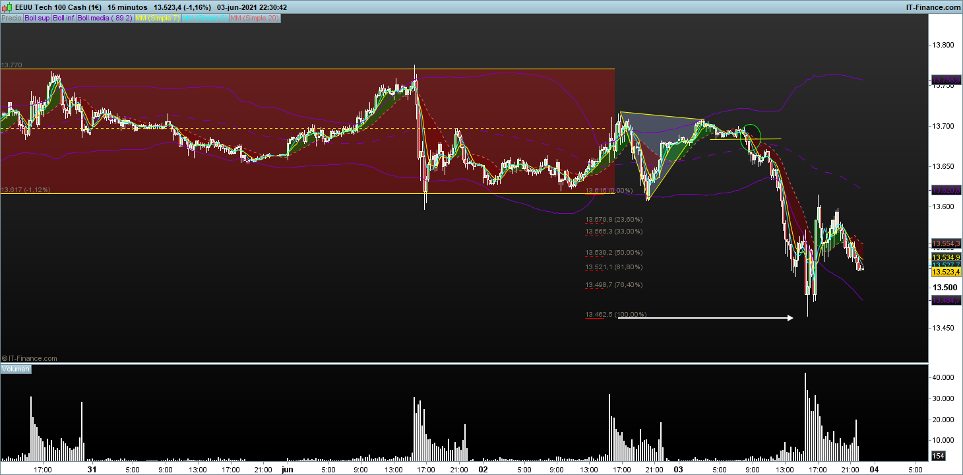Click the cyan MM (Simple 5) label
The height and width of the screenshot is (475, 963).
204,18
